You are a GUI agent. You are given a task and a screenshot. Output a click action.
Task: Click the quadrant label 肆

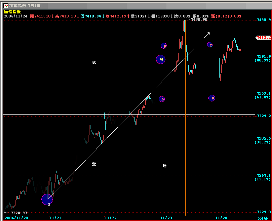pos(164,166)
